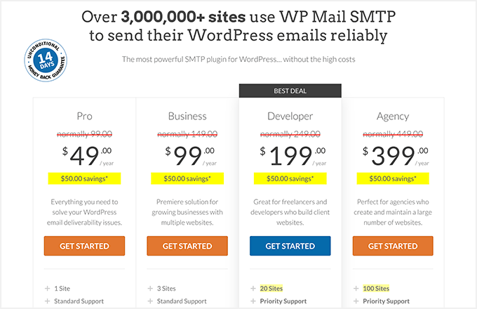
Task: Click the Best Deal banner
Action: click(x=290, y=91)
